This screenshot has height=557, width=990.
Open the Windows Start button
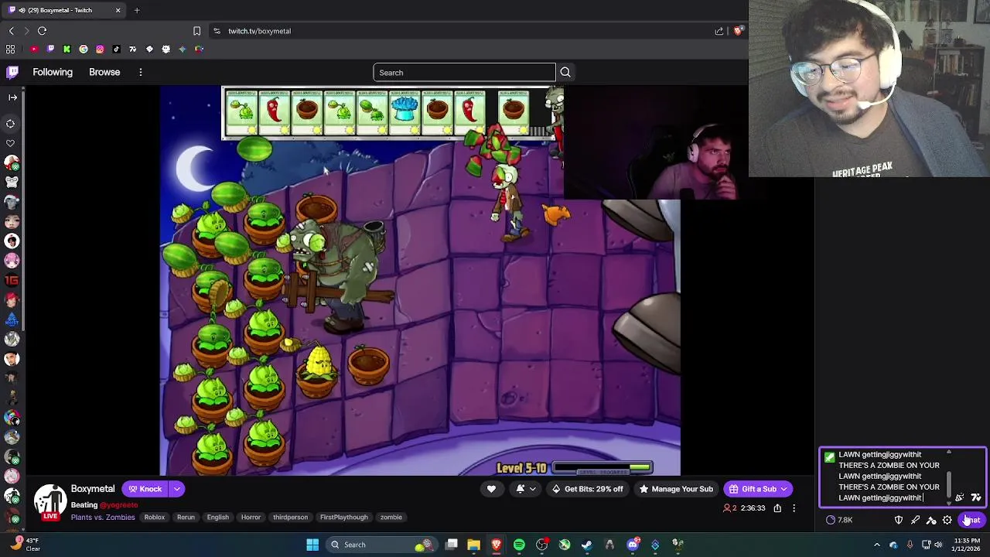pyautogui.click(x=312, y=545)
